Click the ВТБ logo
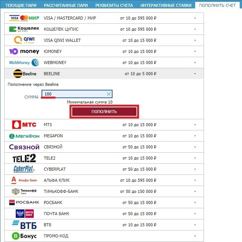The image size is (242, 242). click(24, 225)
